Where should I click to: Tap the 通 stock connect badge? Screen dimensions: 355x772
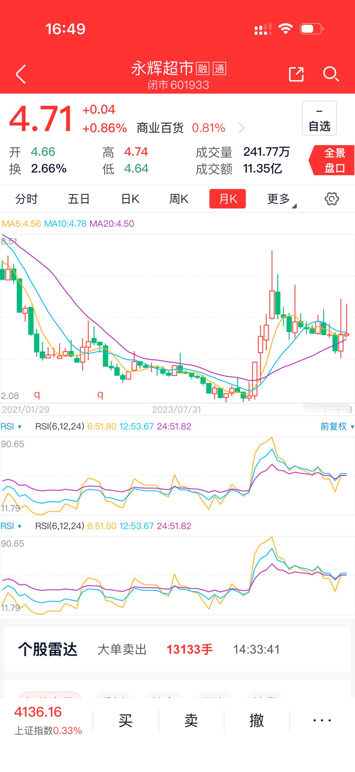point(219,69)
